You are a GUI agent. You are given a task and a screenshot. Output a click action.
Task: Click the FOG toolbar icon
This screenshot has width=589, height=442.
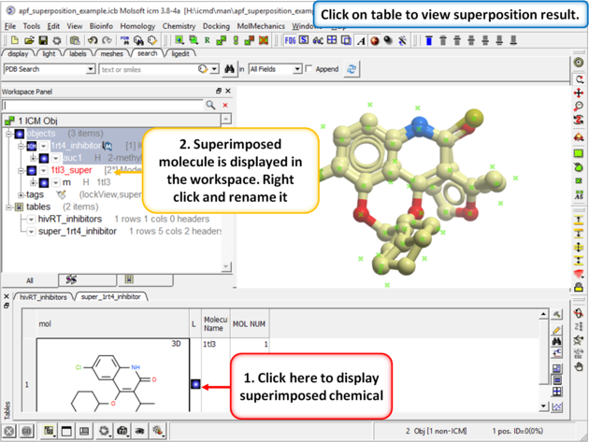[290, 41]
